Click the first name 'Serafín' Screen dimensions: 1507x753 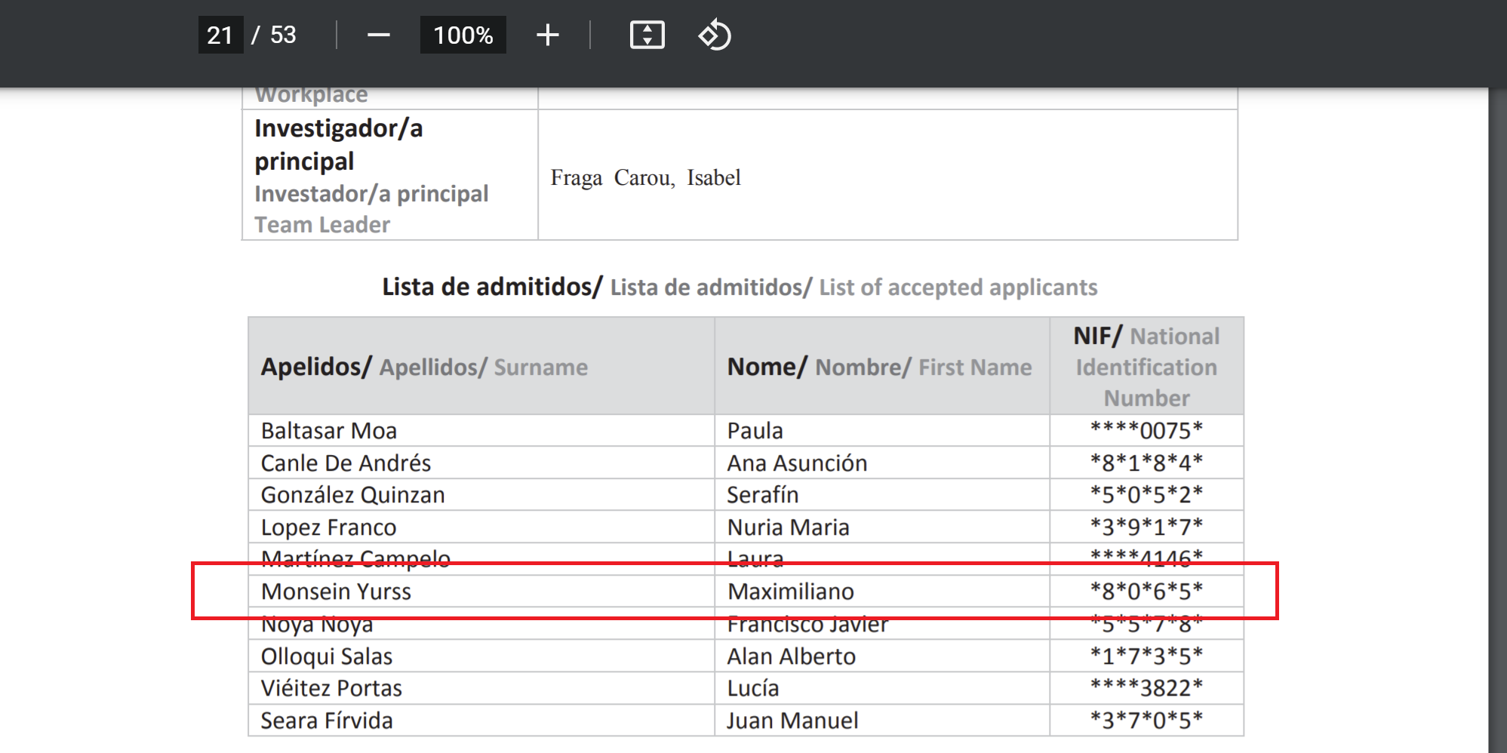point(762,495)
